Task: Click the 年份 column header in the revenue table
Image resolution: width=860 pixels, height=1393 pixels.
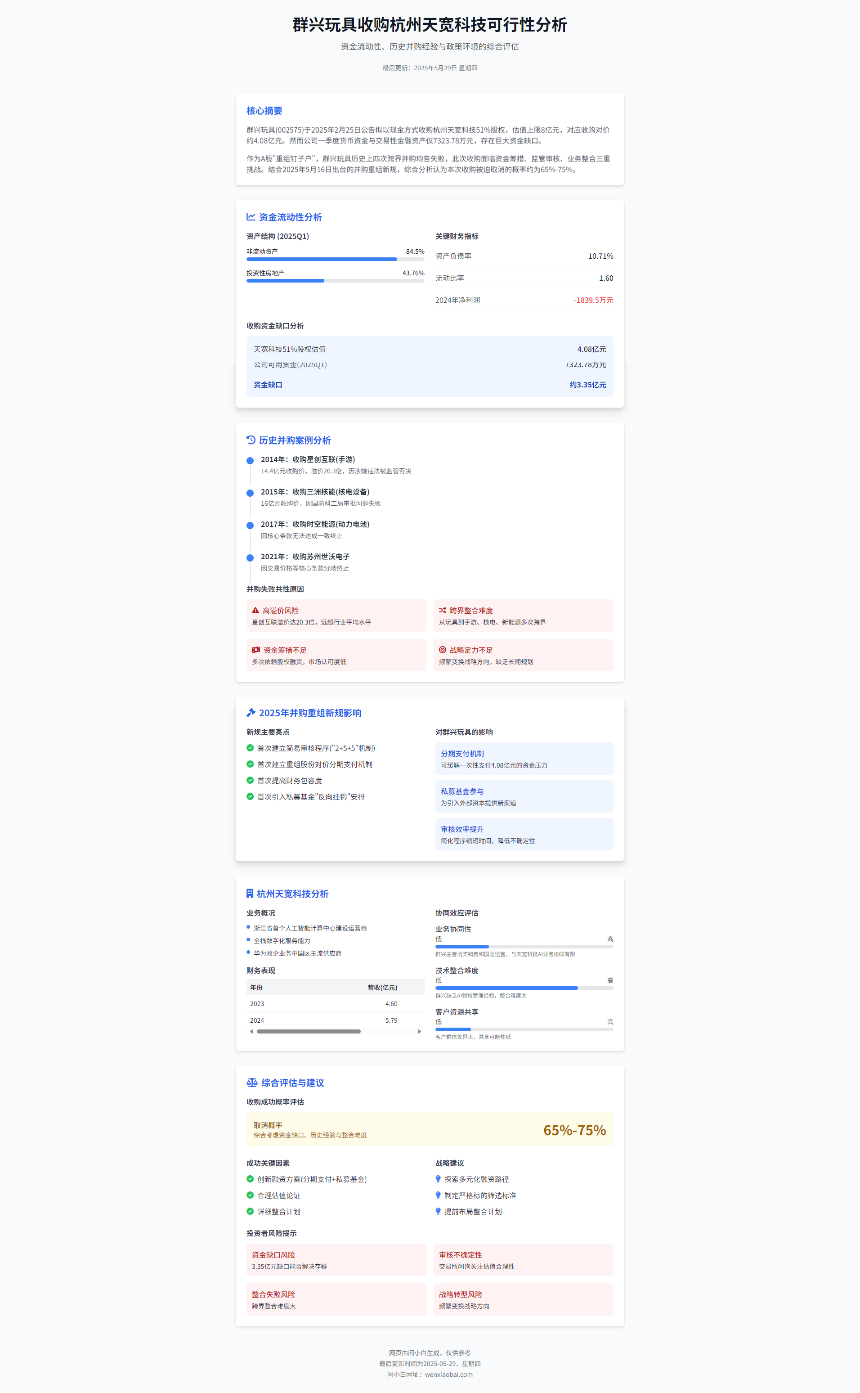Action: (x=256, y=988)
